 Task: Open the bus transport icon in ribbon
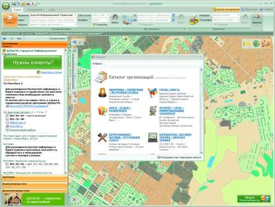pos(194,21)
